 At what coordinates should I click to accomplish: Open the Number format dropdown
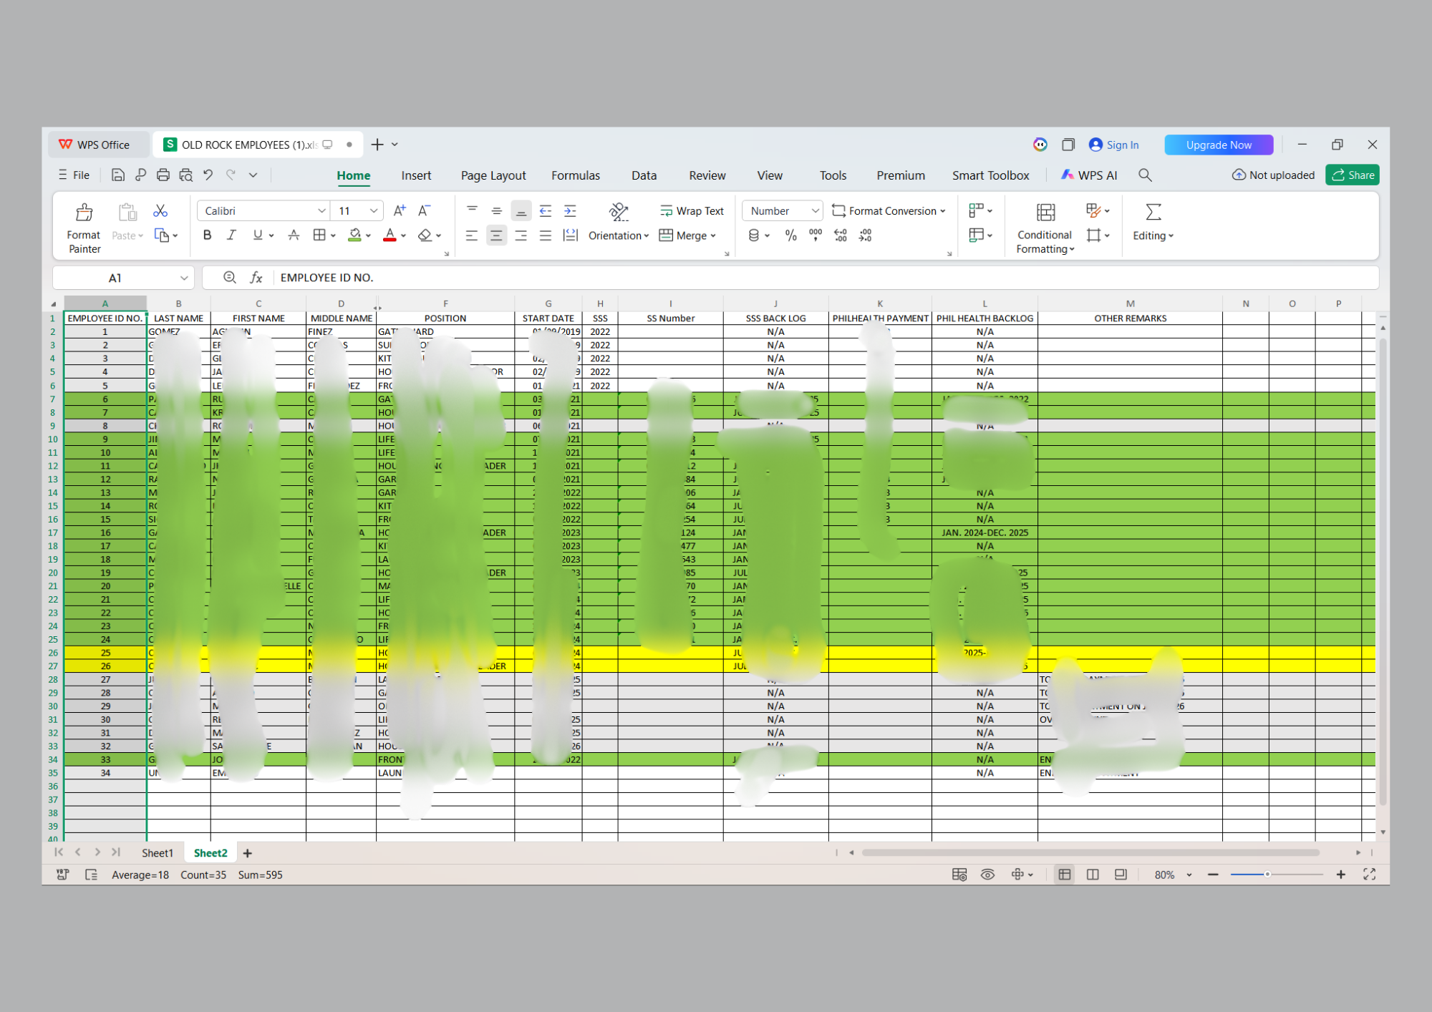815,211
